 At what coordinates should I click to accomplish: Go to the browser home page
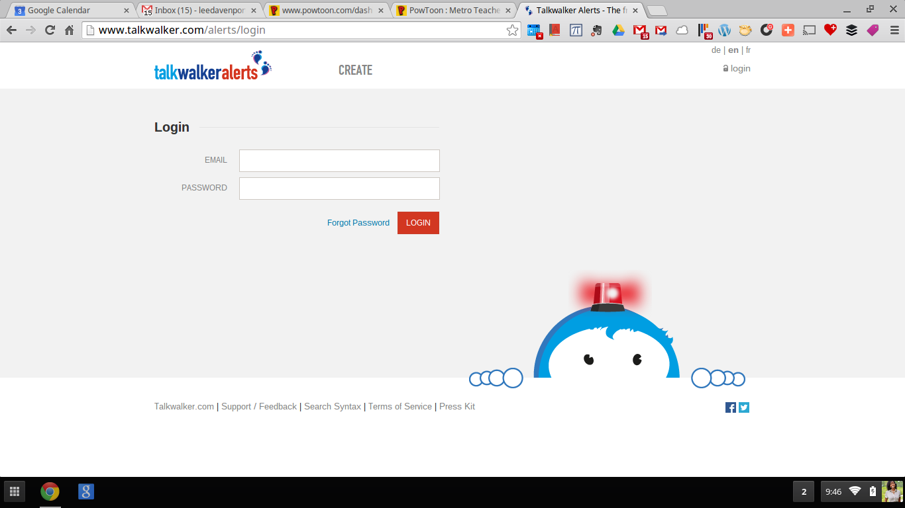click(x=69, y=30)
